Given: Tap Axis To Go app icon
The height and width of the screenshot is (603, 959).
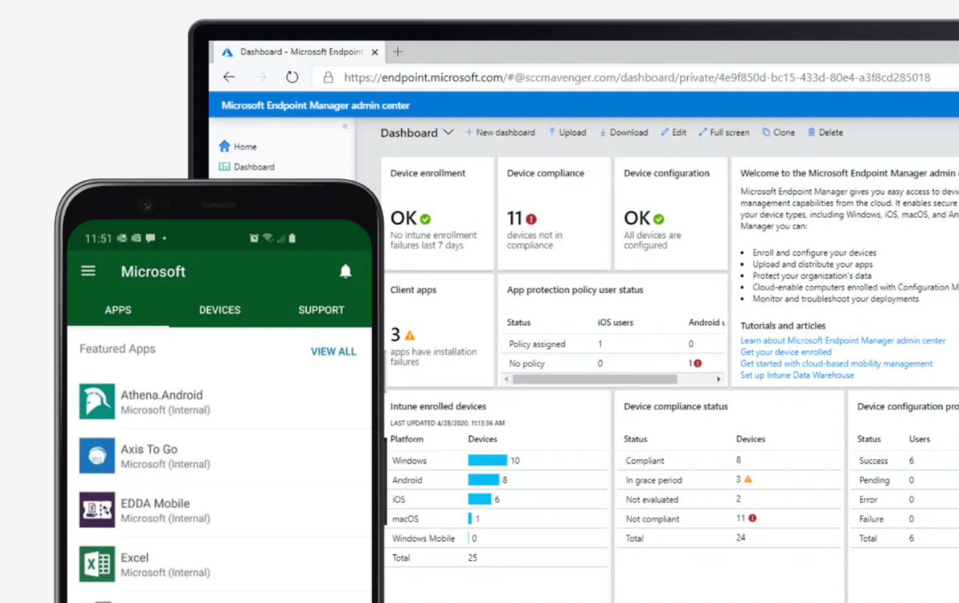Looking at the screenshot, I should (97, 456).
